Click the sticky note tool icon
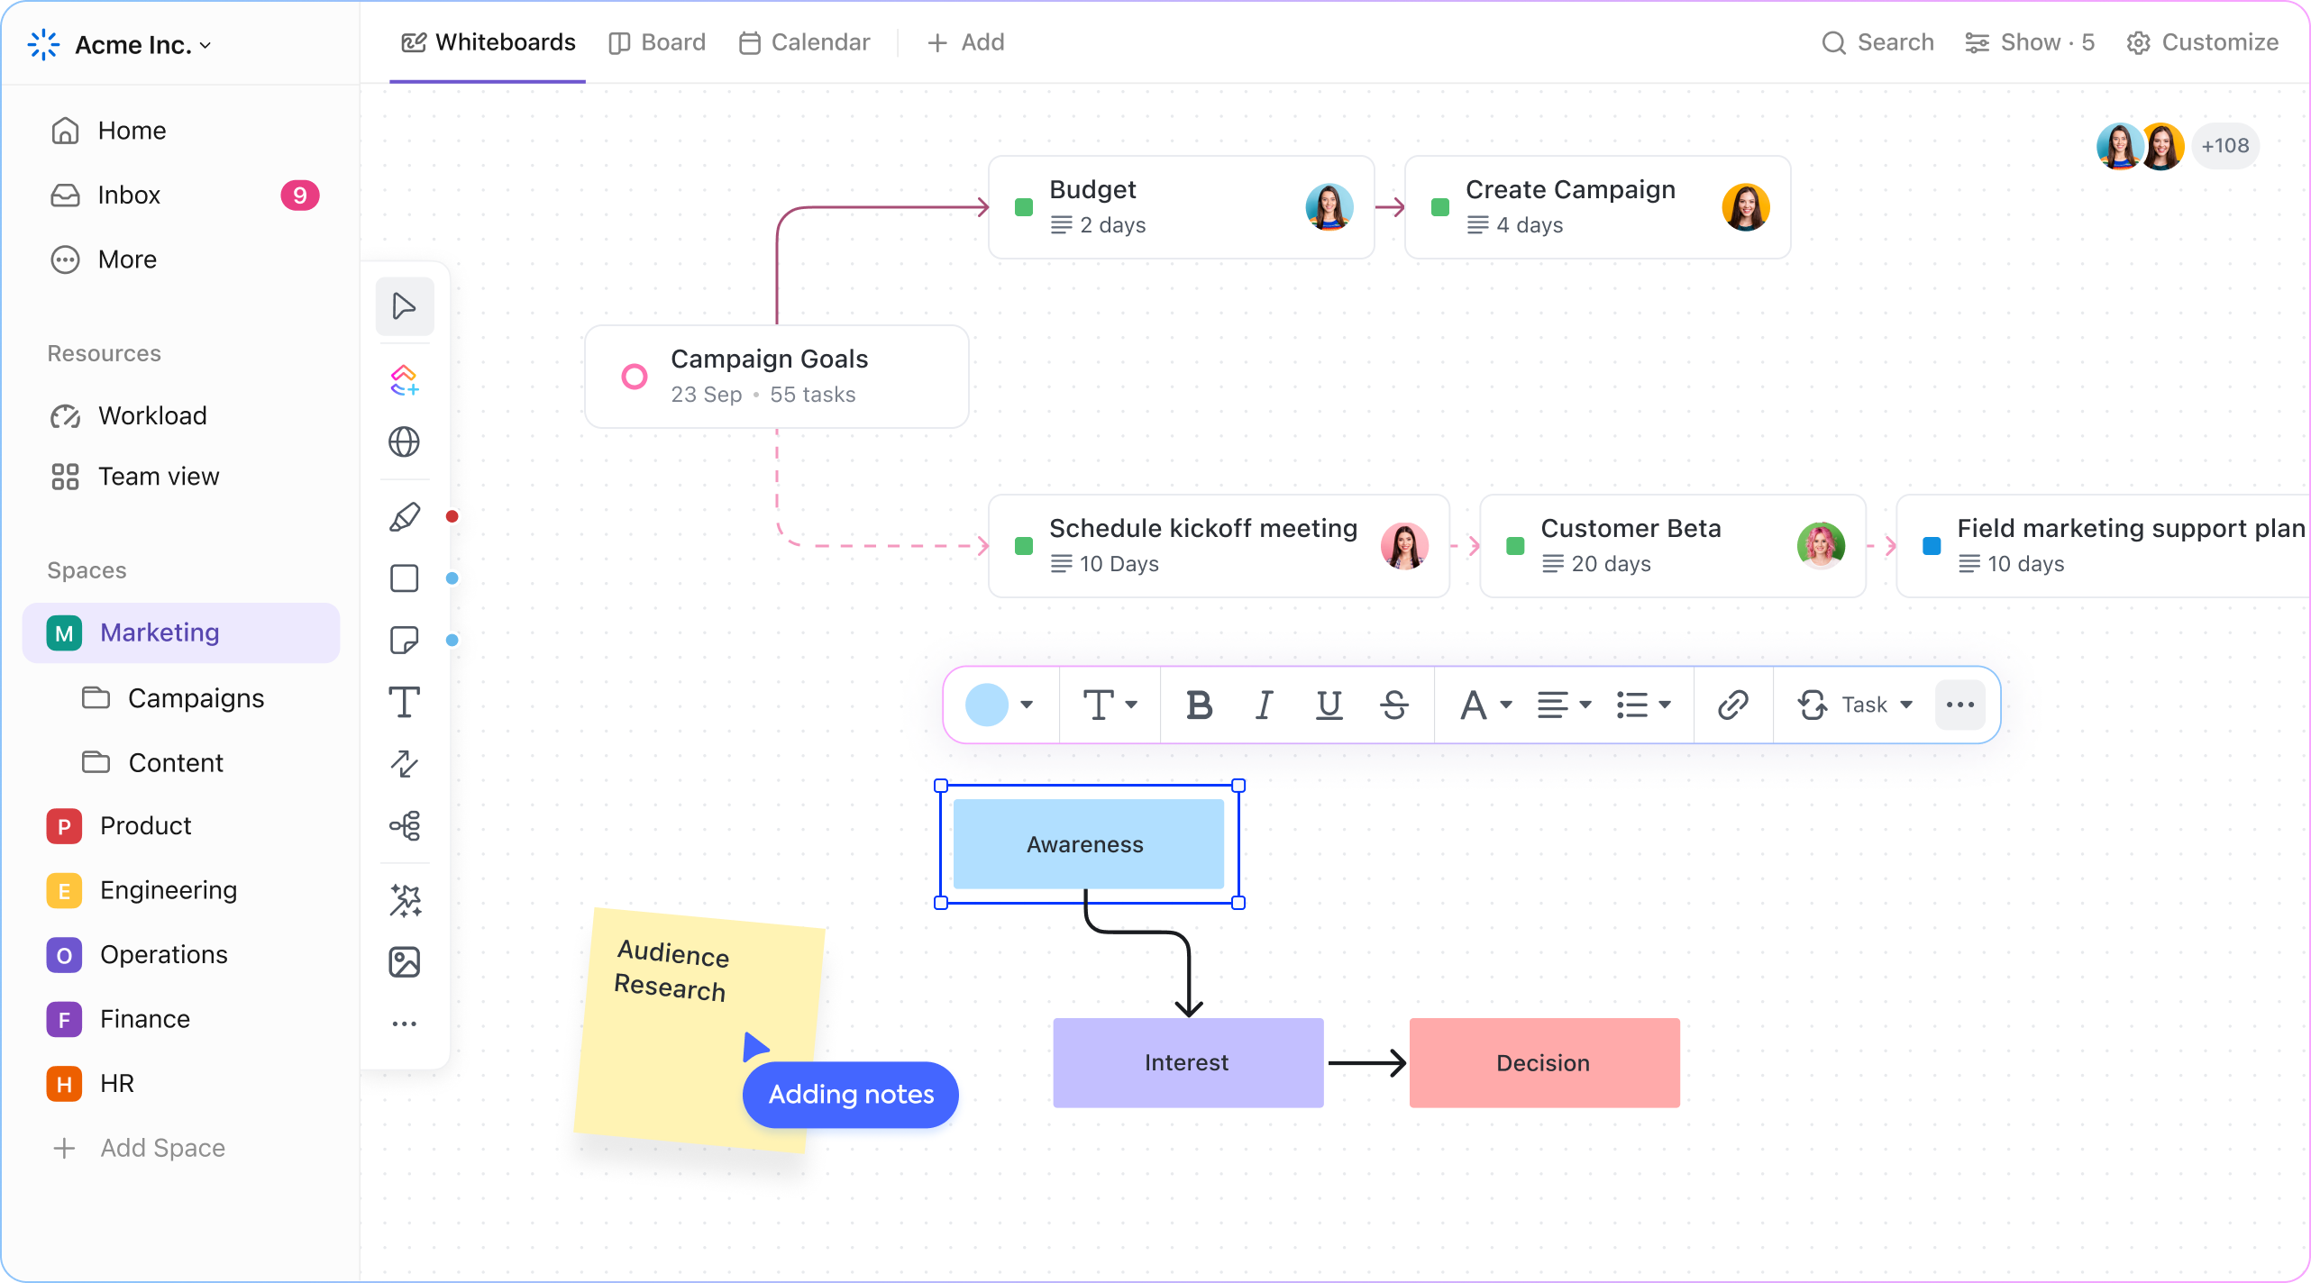2311x1283 pixels. coord(405,640)
